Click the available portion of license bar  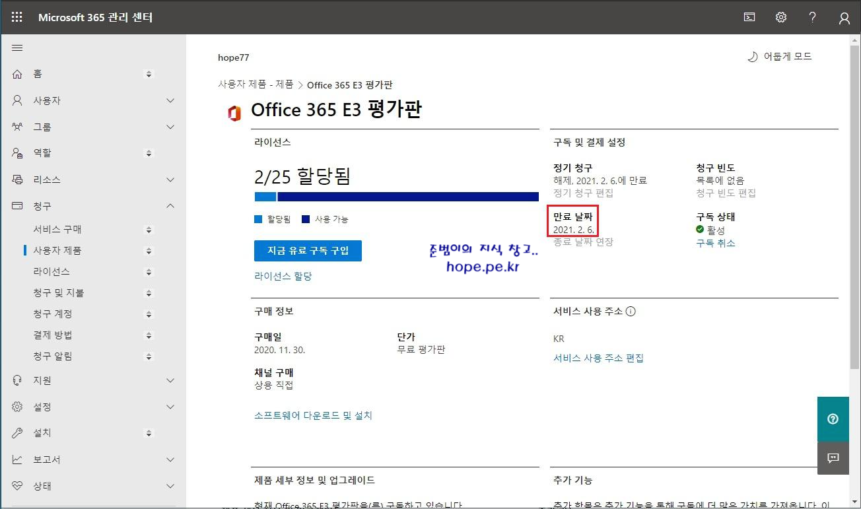(x=408, y=197)
